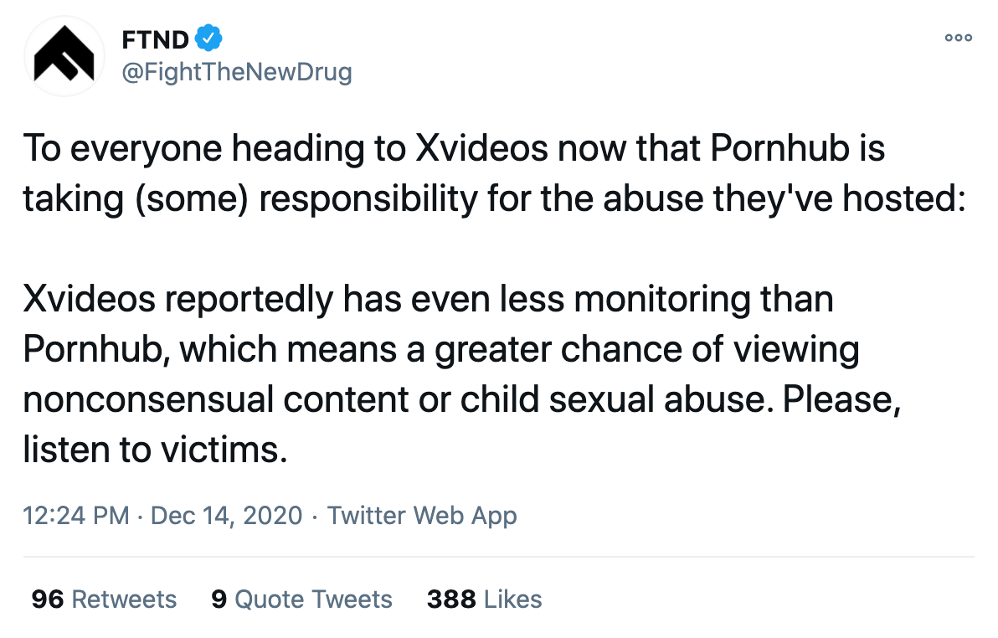The image size is (998, 638).
Task: View the 388 Likes list
Action: [485, 599]
